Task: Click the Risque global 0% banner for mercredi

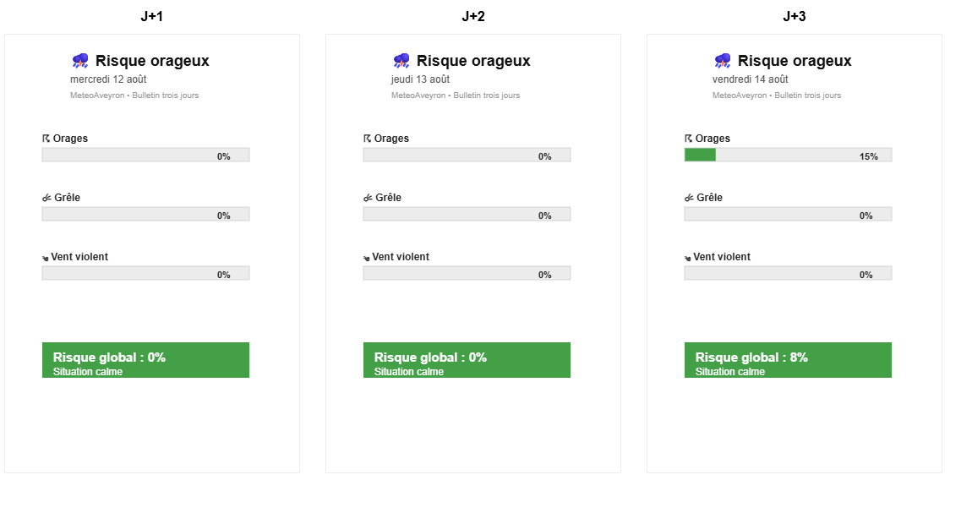Action: pyautogui.click(x=145, y=360)
